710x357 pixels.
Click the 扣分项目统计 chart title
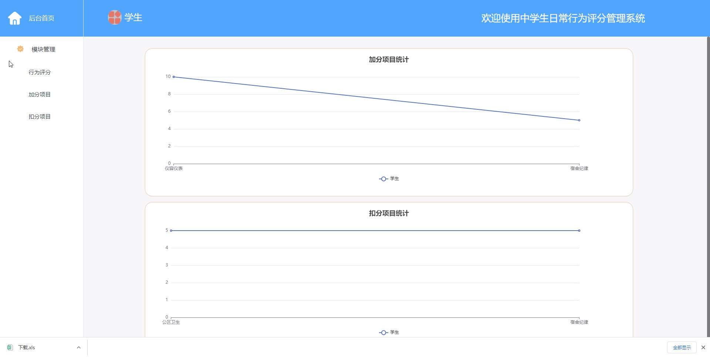coord(389,213)
